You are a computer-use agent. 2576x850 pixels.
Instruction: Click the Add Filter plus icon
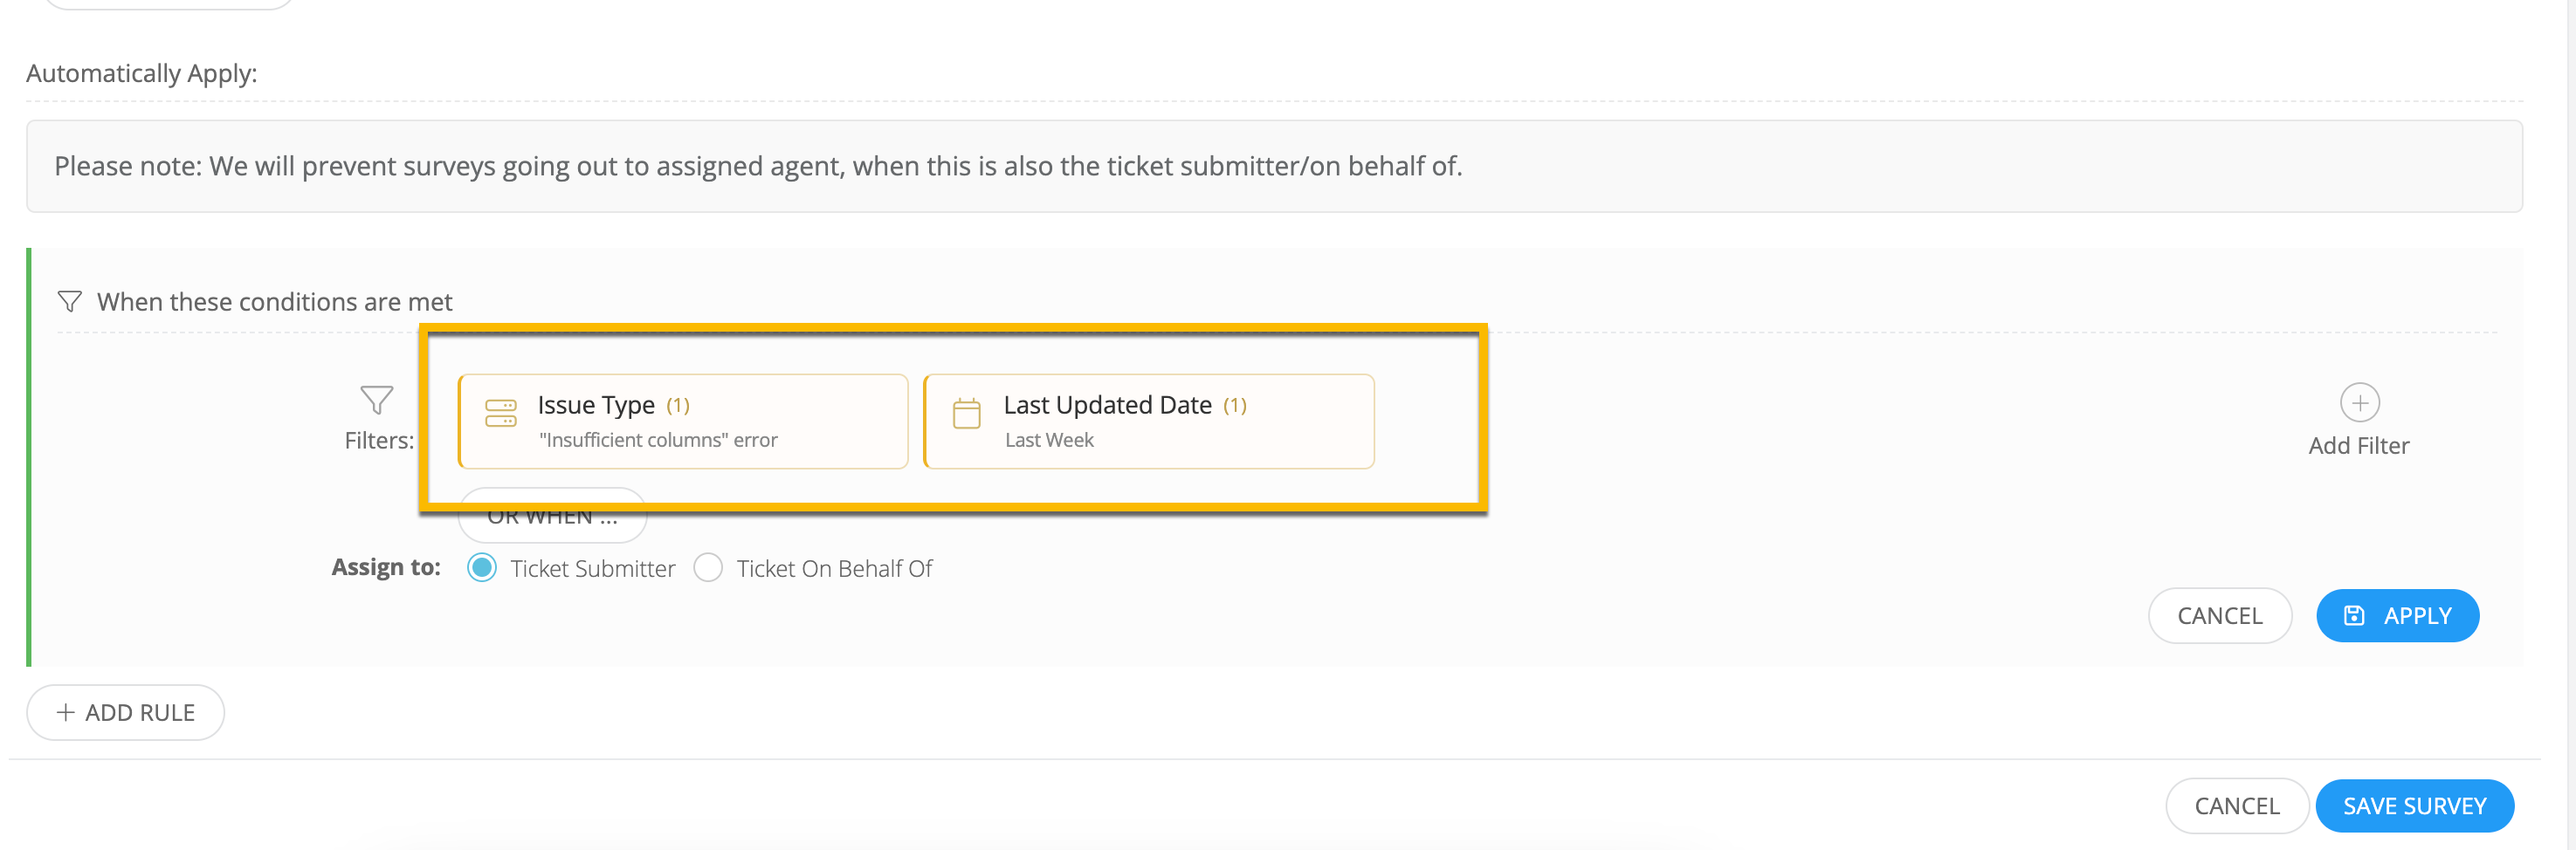pos(2359,402)
